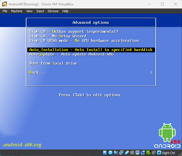Click the shared folders status icon
Image resolution: width=182 pixels, height=156 pixels.
click(132, 153)
